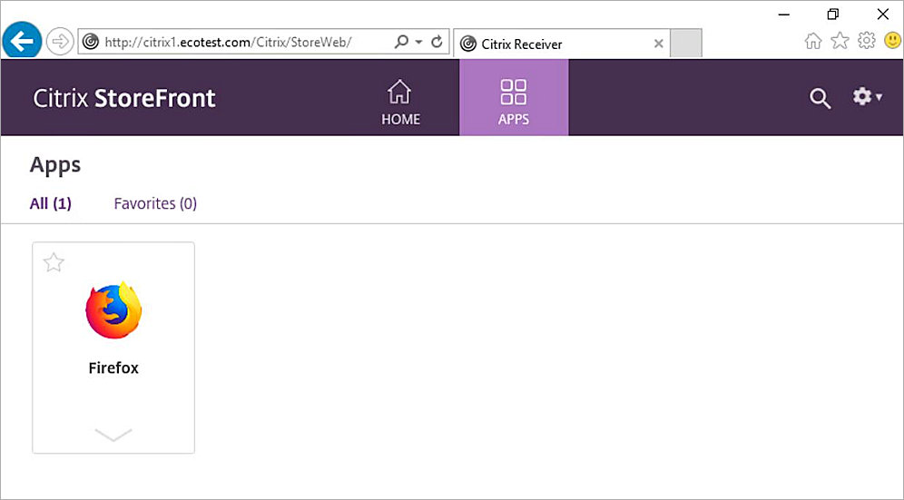Show Favorites (0) apps filter

[x=155, y=203]
